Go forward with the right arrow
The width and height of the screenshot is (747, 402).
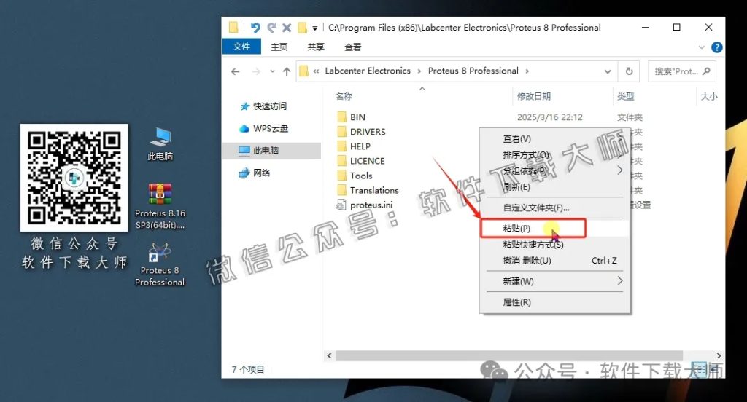(x=256, y=71)
